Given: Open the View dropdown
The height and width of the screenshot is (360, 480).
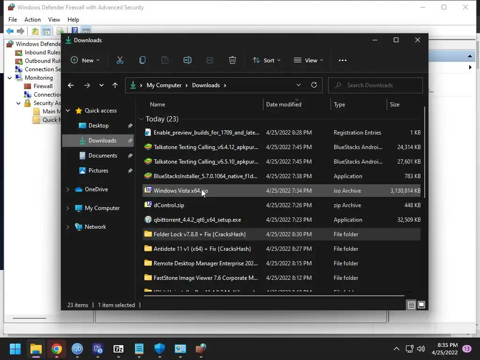Looking at the screenshot, I should coord(308,60).
